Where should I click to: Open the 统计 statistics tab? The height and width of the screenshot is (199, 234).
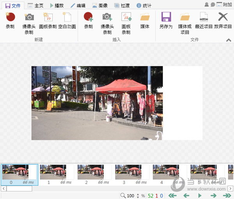[144, 5]
